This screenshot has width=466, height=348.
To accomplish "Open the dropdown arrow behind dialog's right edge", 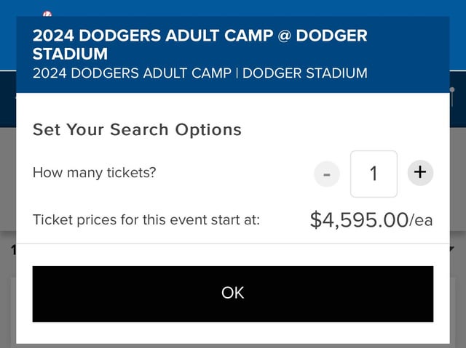I will (452, 248).
